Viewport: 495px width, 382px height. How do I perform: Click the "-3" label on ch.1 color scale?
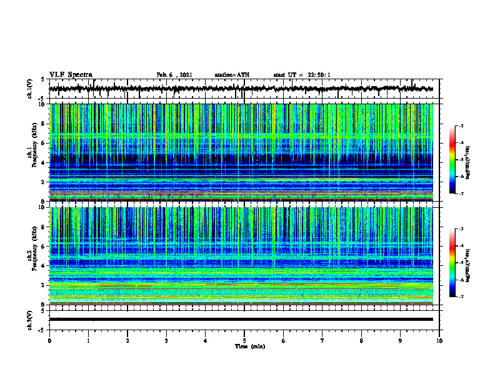[461, 125]
